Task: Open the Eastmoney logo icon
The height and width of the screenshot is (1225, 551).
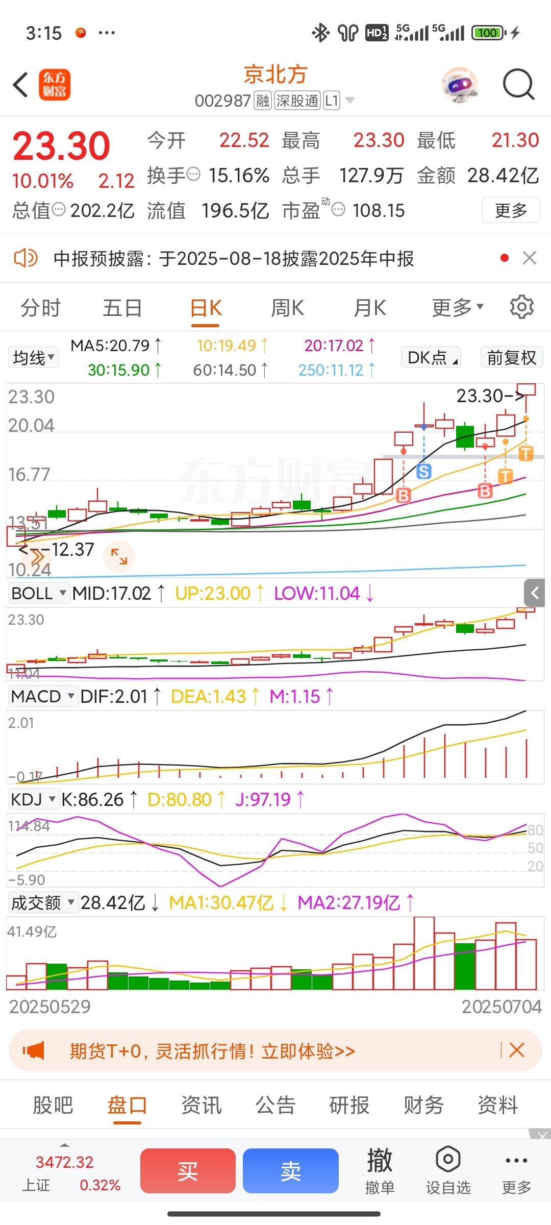Action: point(55,85)
